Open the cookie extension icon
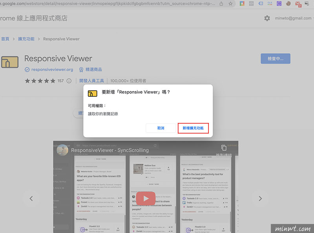The height and width of the screenshot is (233, 314). coord(288,4)
